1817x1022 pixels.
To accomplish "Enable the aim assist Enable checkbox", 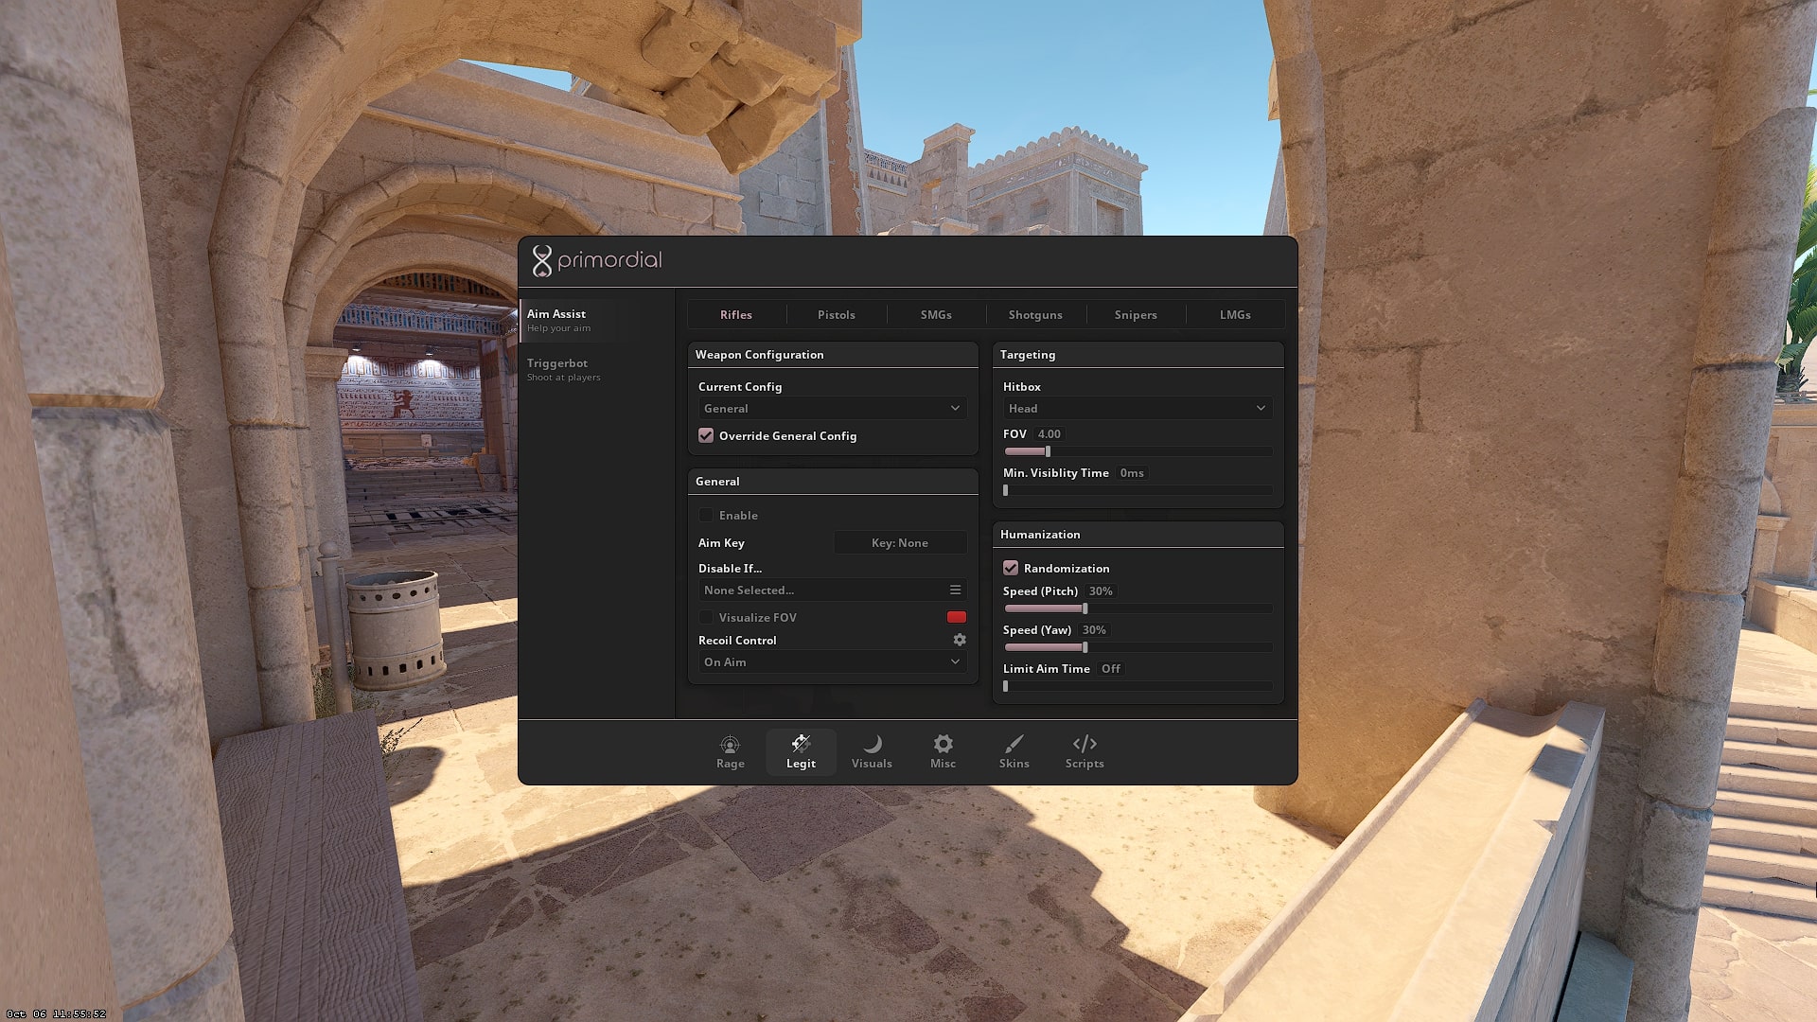I will pos(706,515).
